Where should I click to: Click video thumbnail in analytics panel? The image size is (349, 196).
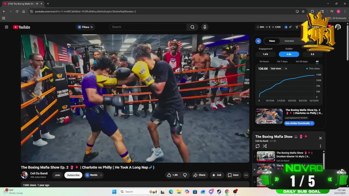coord(269,117)
